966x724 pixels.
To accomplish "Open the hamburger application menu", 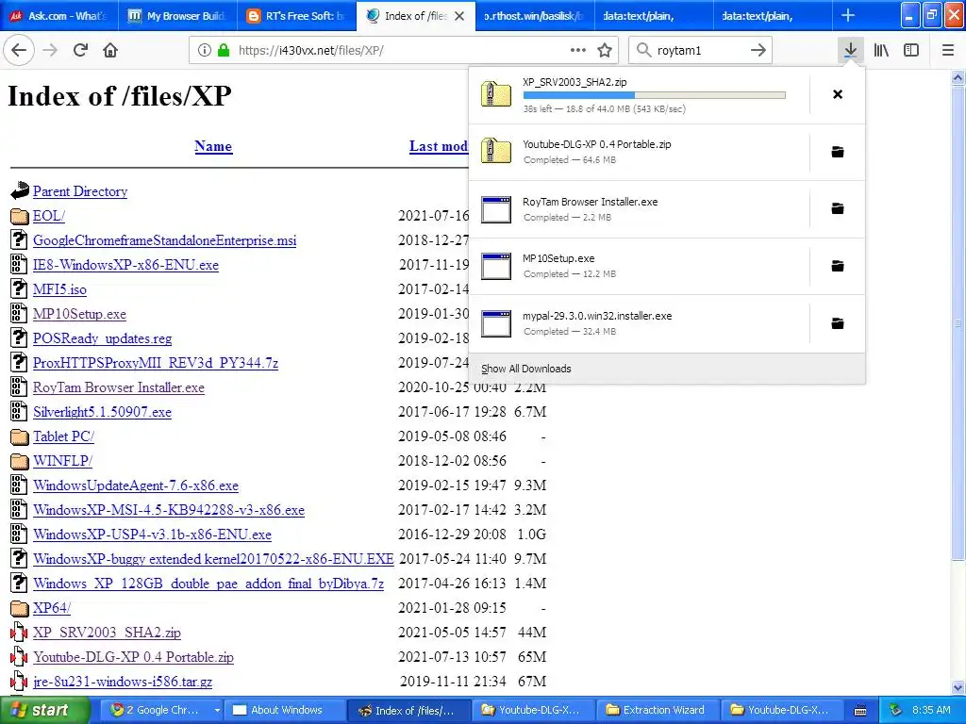I will (948, 50).
